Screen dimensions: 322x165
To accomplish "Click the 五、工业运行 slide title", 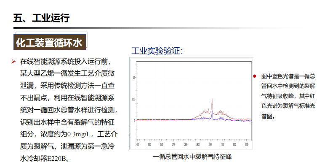I will [41, 18].
